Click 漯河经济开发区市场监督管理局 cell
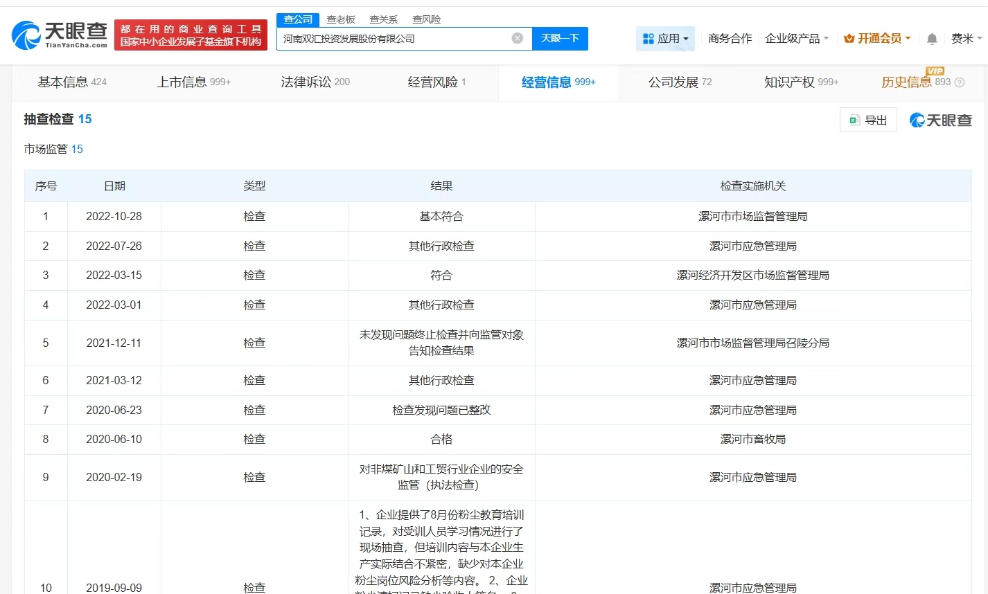Image resolution: width=988 pixels, height=594 pixels. click(753, 276)
